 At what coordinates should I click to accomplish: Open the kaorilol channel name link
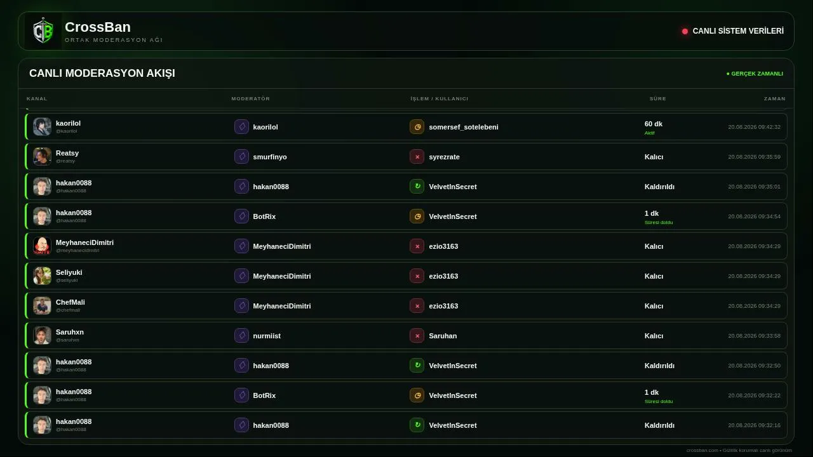click(x=68, y=123)
